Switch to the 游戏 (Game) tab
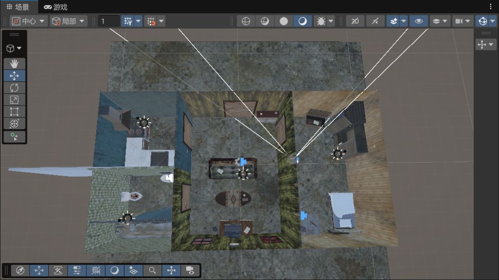 tap(56, 7)
